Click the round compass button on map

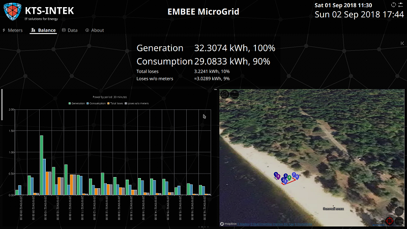click(x=400, y=211)
